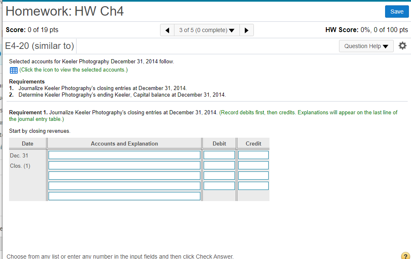Click Debit field in Dec. 31 row
The image size is (411, 259).
pyautogui.click(x=219, y=155)
